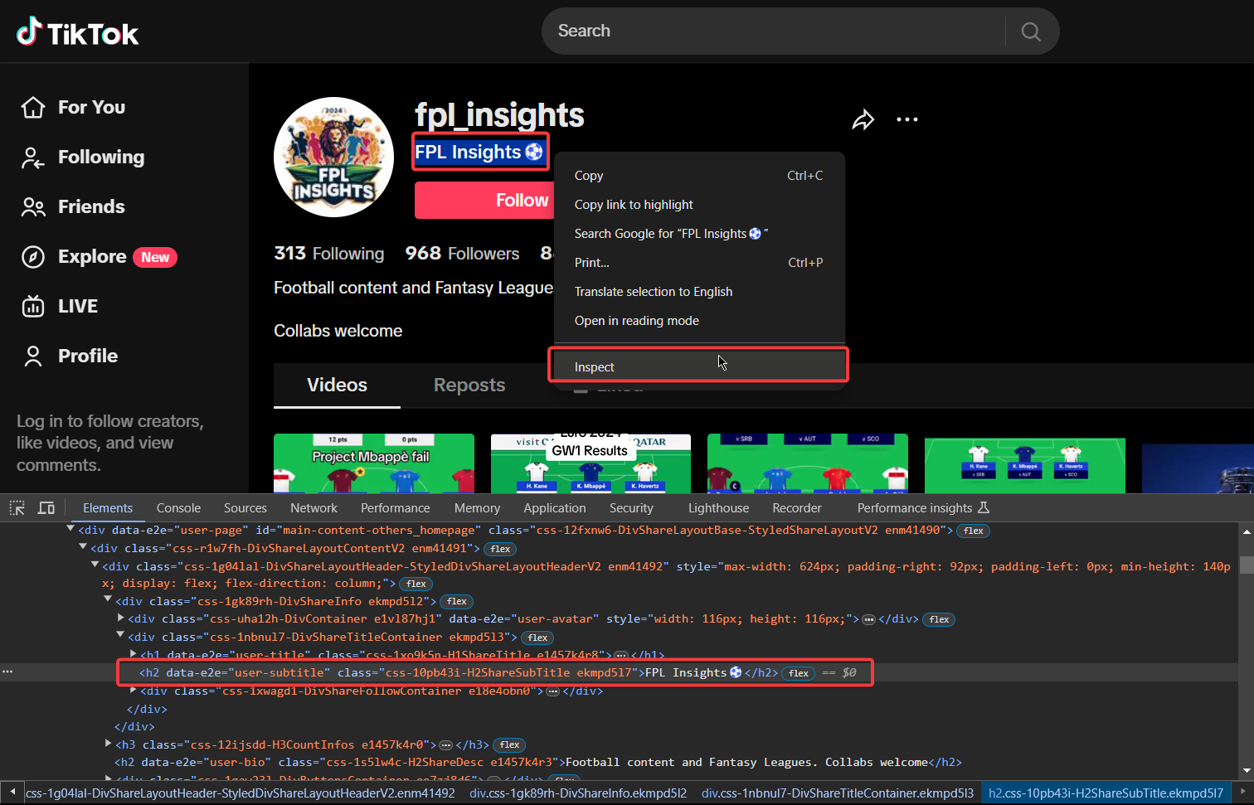Switch to the Console tab in DevTools
Image resolution: width=1254 pixels, height=805 pixels.
pyautogui.click(x=178, y=507)
